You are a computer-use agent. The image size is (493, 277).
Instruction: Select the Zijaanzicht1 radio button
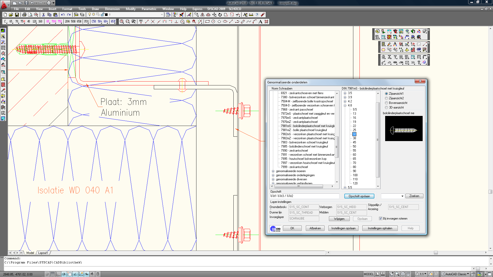tap(386, 94)
